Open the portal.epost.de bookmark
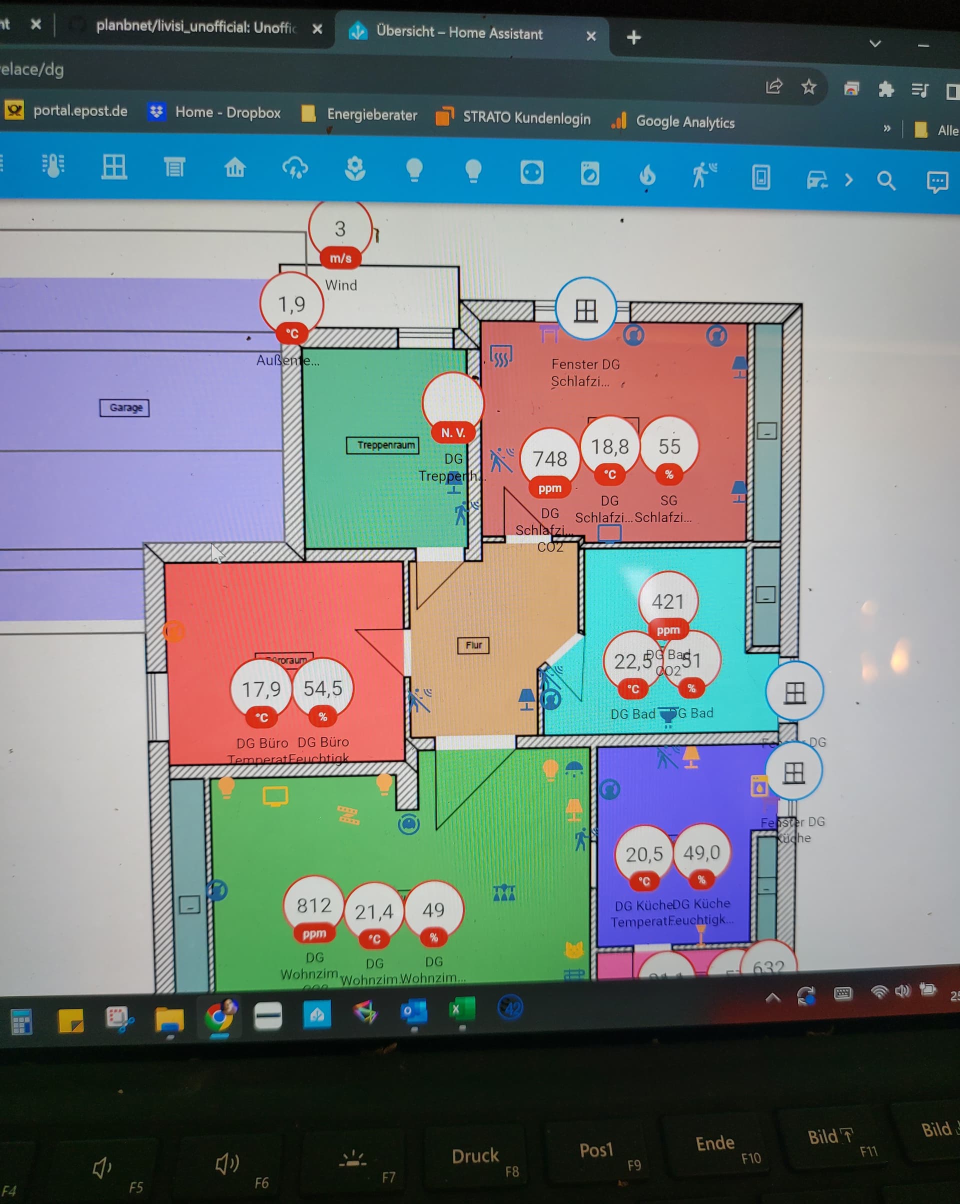 [x=66, y=110]
